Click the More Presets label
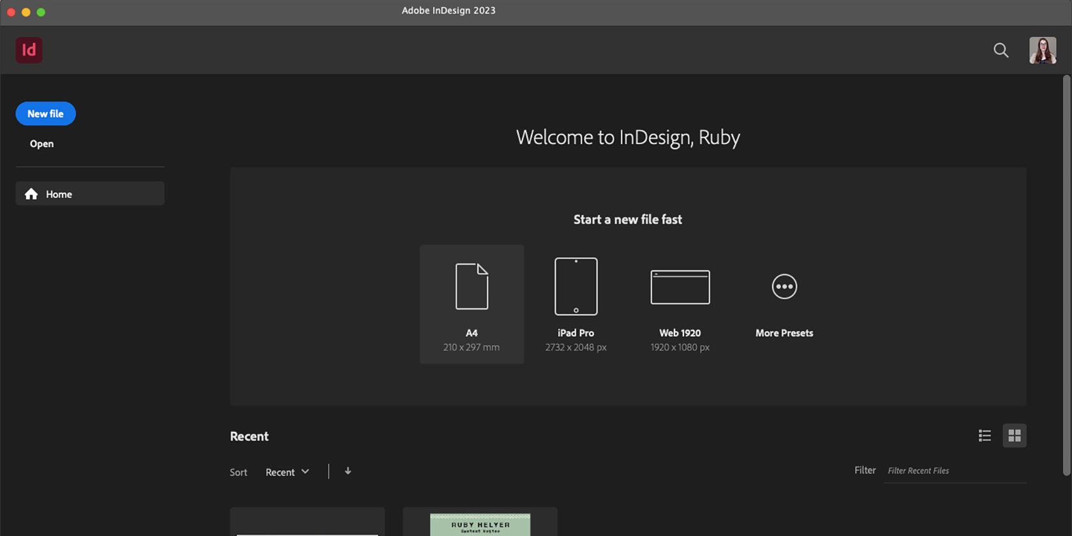This screenshot has width=1072, height=536. (784, 333)
